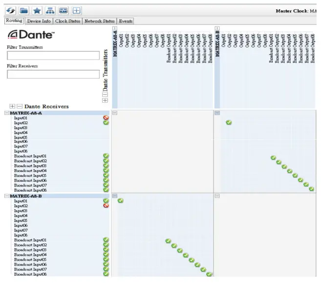Collapse all Dante Receivers with minus button

20,106
